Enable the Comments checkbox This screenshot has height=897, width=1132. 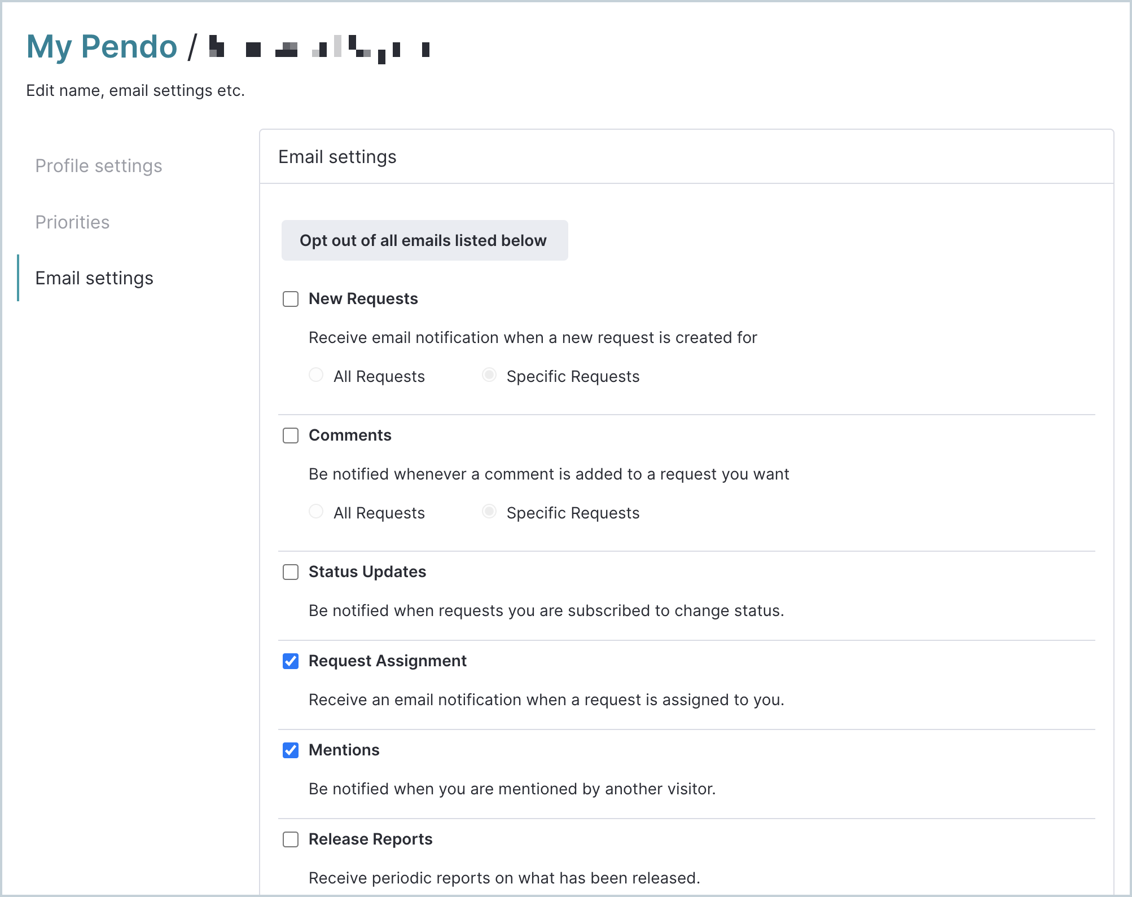coord(291,436)
